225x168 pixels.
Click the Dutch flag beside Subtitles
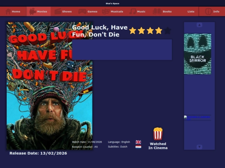tap(138, 147)
